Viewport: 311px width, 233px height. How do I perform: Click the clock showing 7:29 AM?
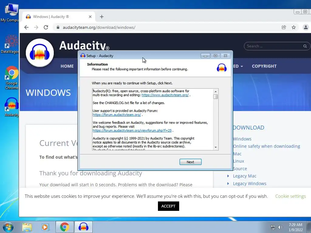point(296,227)
